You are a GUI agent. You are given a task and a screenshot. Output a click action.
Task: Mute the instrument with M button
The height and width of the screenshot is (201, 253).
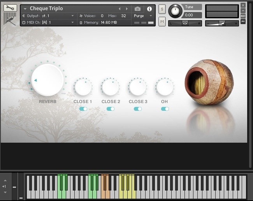coord(162,22)
